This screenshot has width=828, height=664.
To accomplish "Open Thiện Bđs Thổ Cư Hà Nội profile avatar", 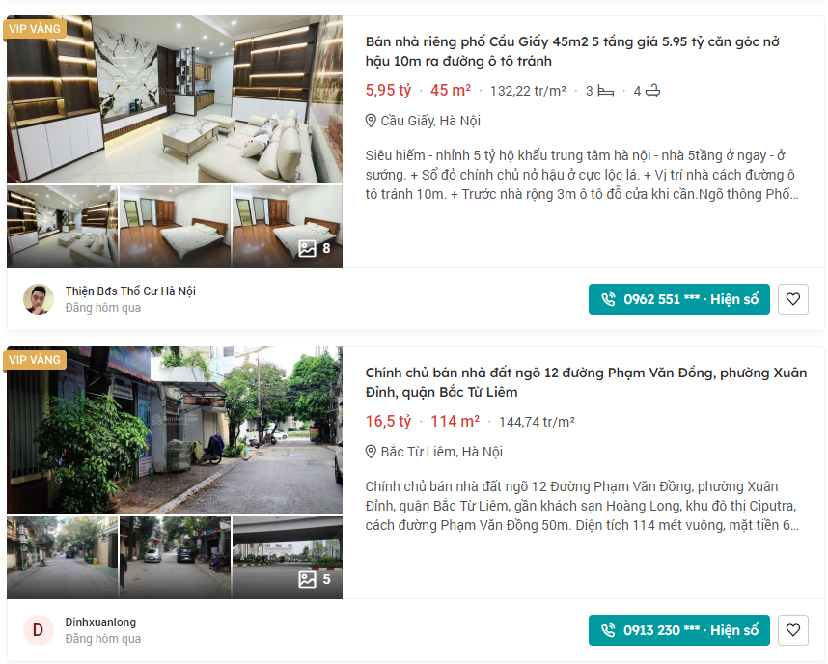I will pyautogui.click(x=39, y=299).
